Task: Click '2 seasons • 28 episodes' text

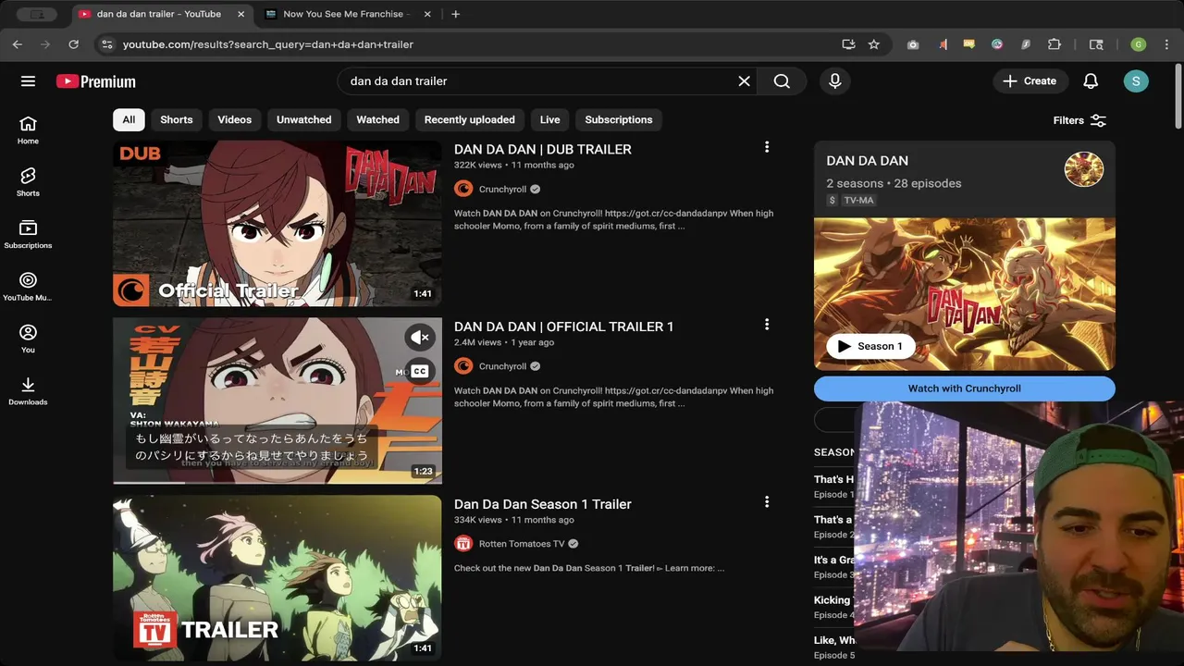Action: click(894, 183)
